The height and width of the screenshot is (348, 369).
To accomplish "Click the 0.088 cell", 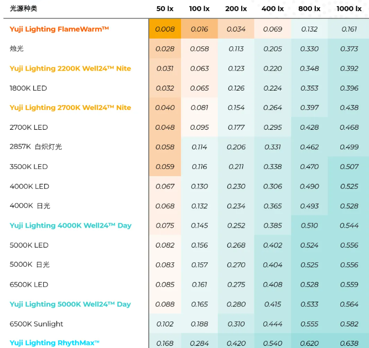I will point(165,304).
